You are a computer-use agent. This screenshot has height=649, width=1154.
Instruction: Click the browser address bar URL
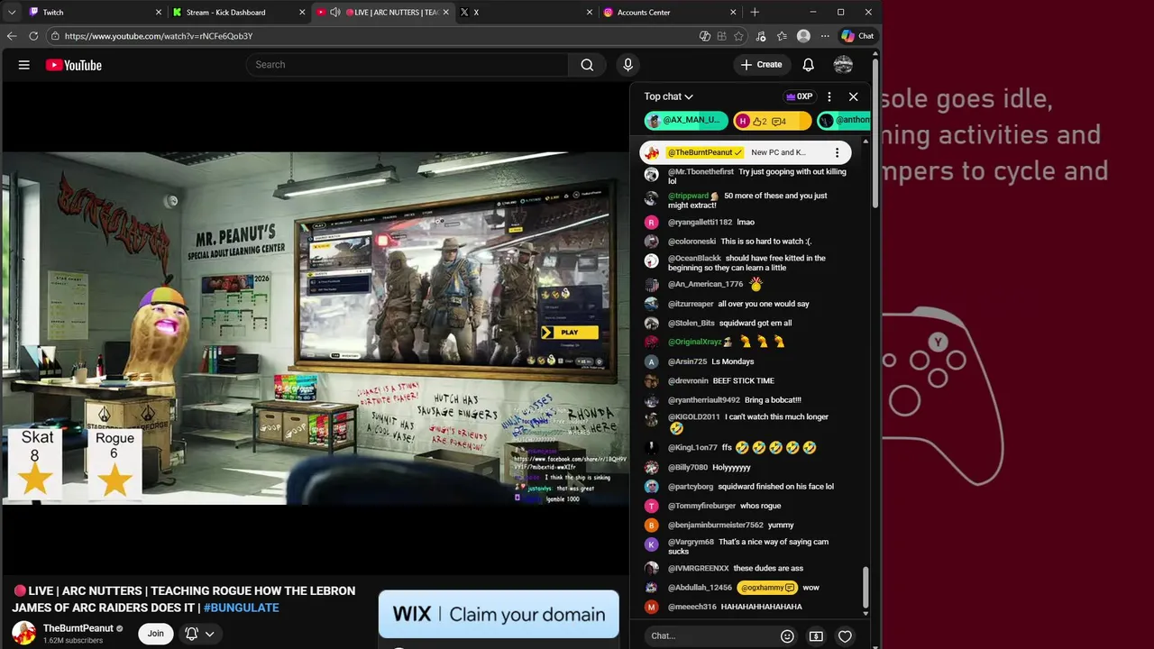click(159, 36)
